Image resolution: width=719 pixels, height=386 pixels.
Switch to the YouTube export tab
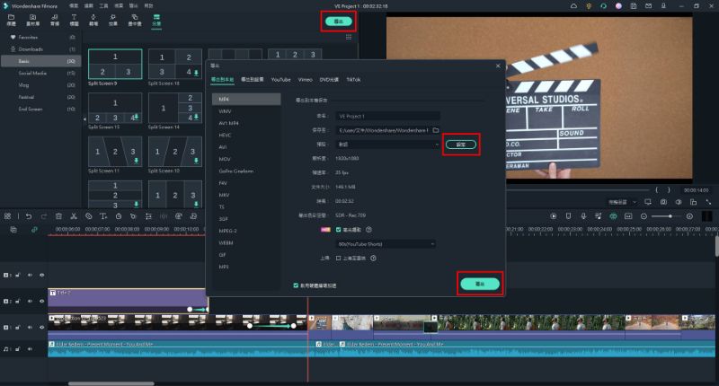point(280,80)
